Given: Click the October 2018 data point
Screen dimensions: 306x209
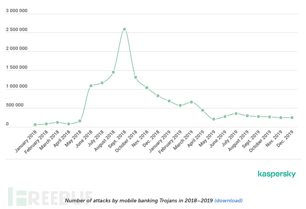Looking at the screenshot, I should [x=136, y=78].
